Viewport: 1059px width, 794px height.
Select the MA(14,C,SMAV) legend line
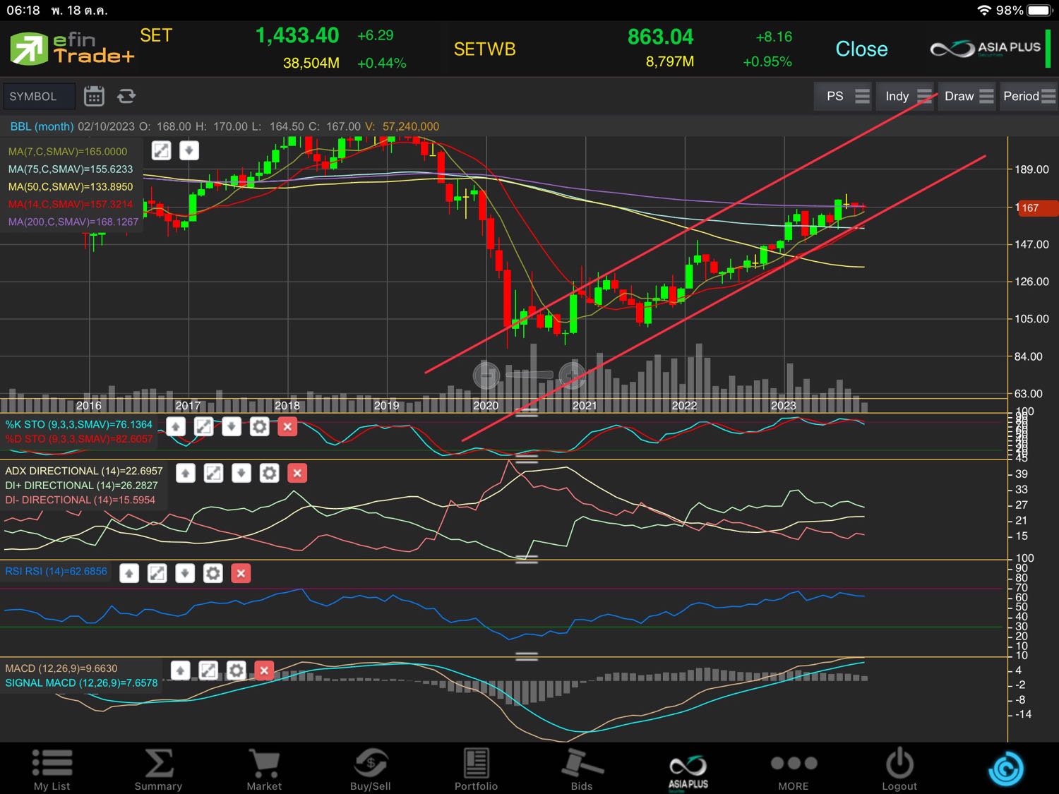coord(71,205)
